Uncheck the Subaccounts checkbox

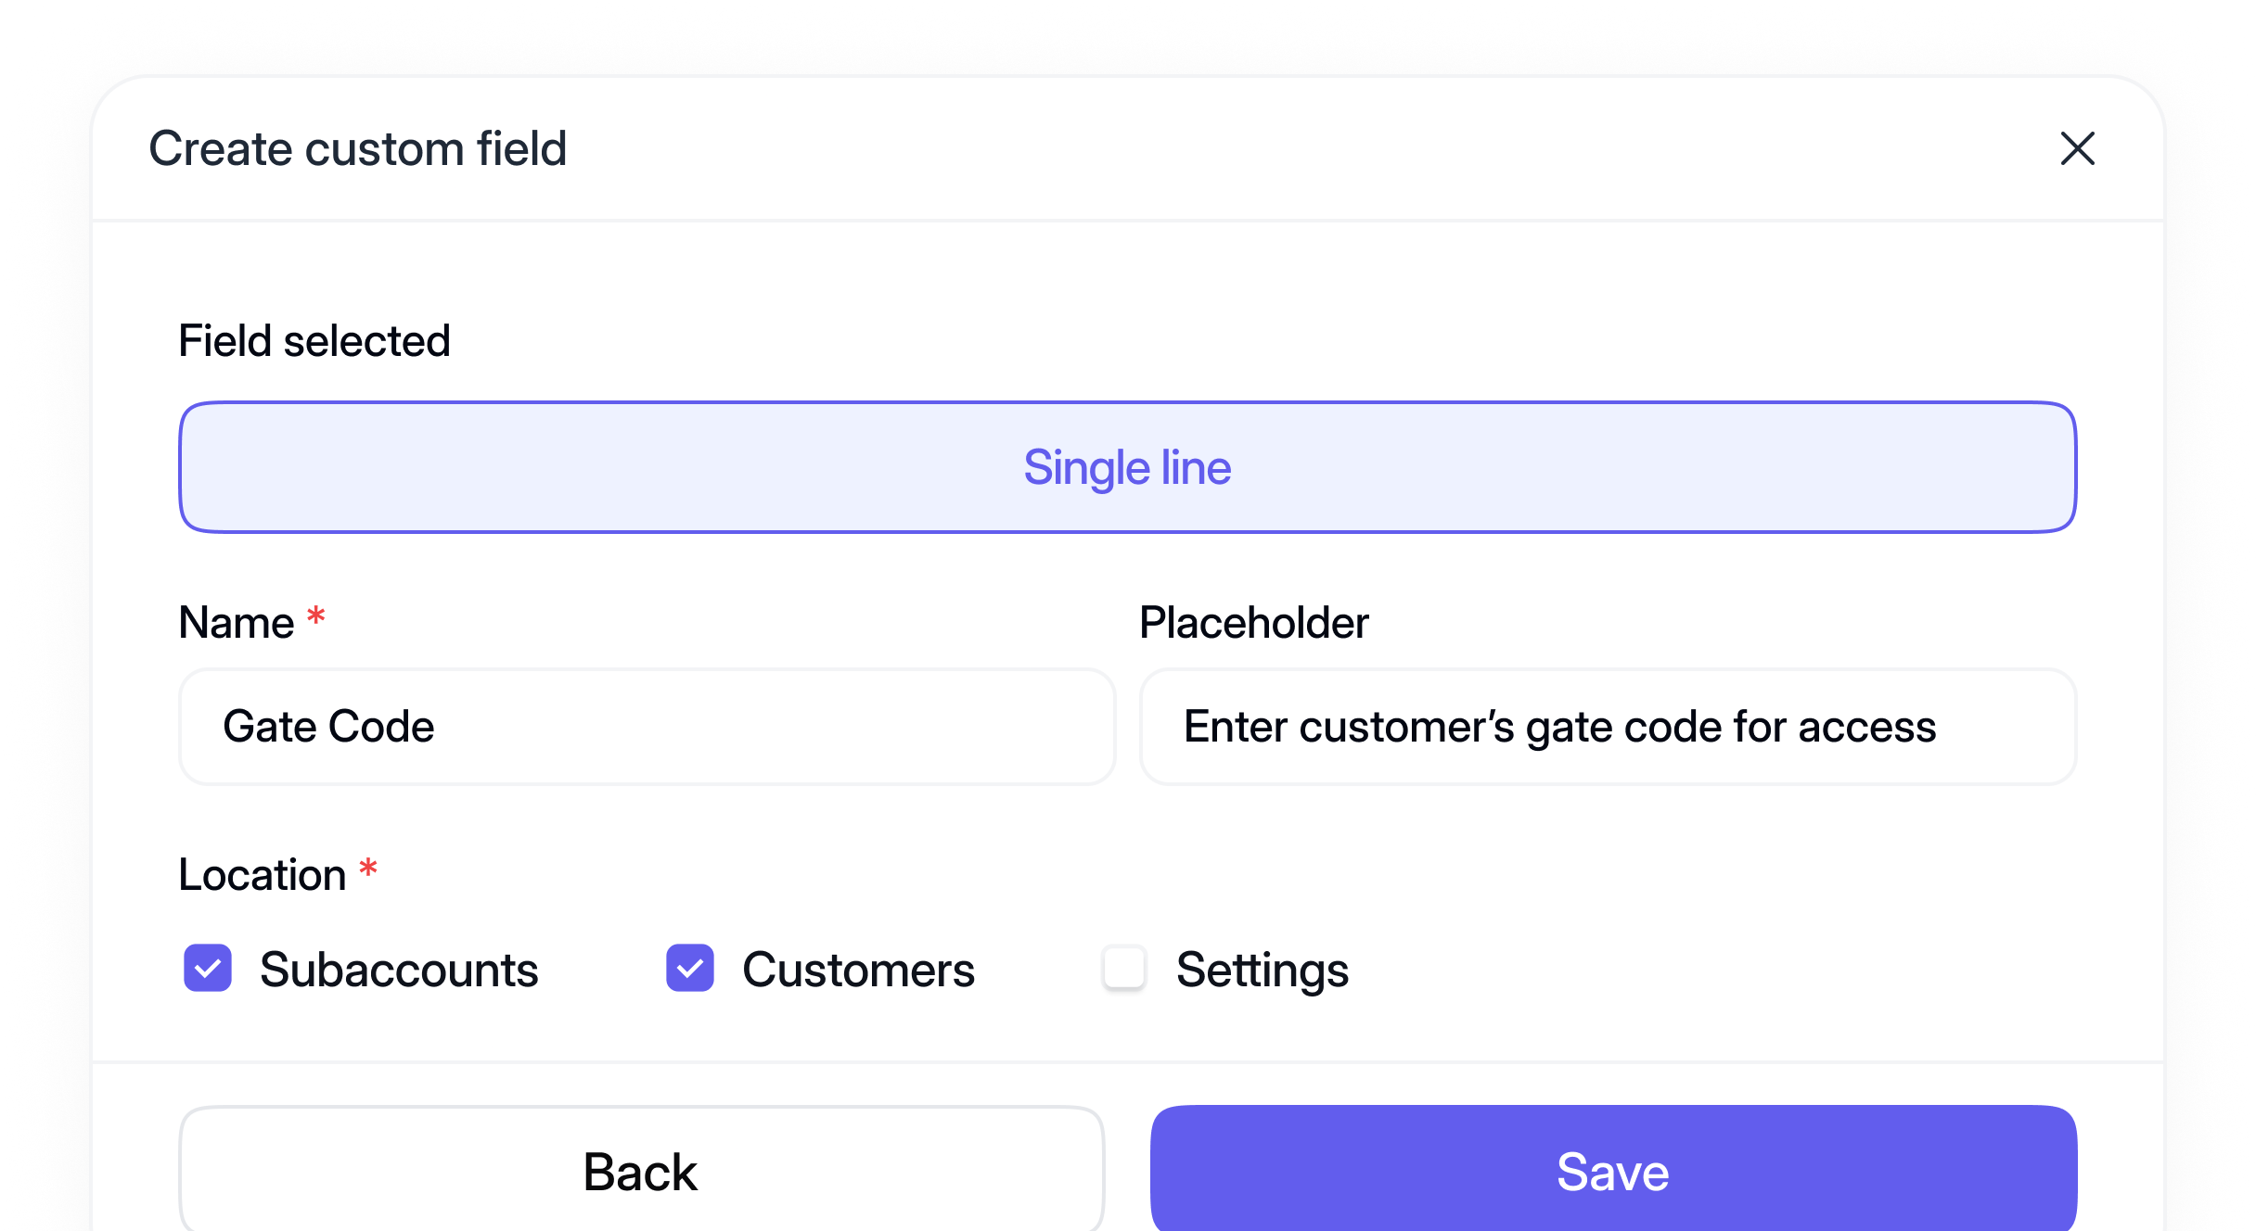pyautogui.click(x=208, y=969)
